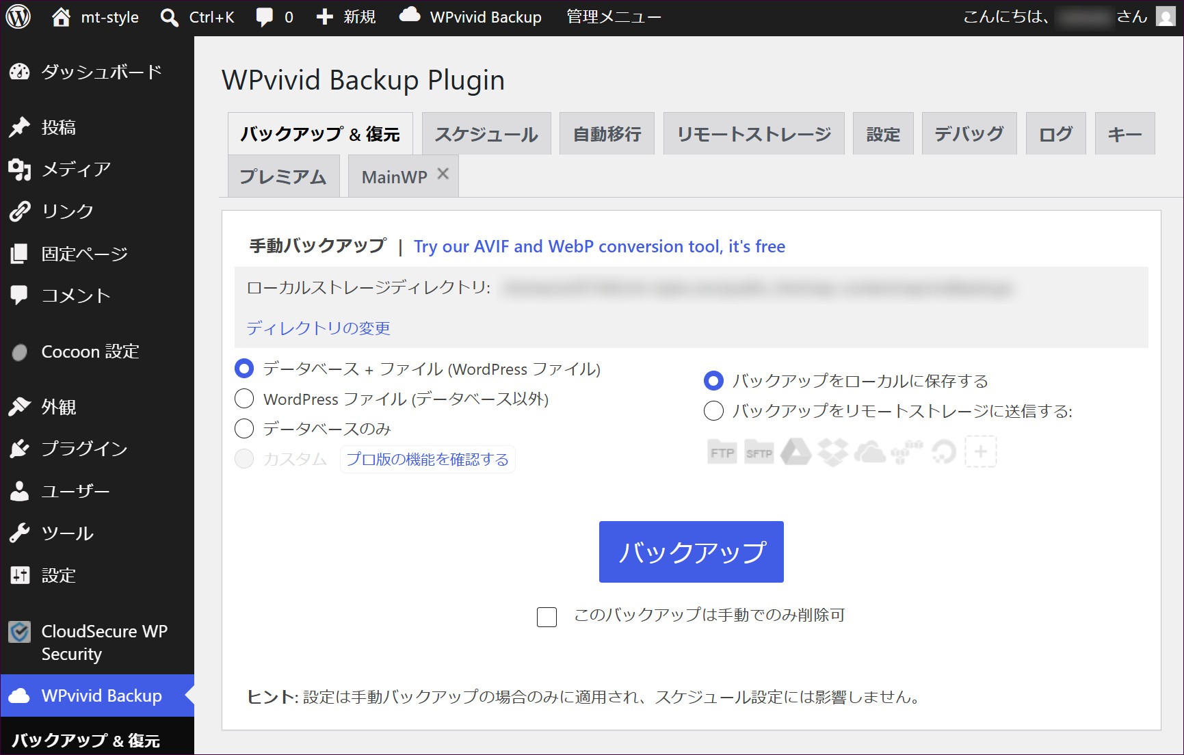Open the comments bubble icon in the admin bar
Image resolution: width=1184 pixels, height=755 pixels.
264,17
